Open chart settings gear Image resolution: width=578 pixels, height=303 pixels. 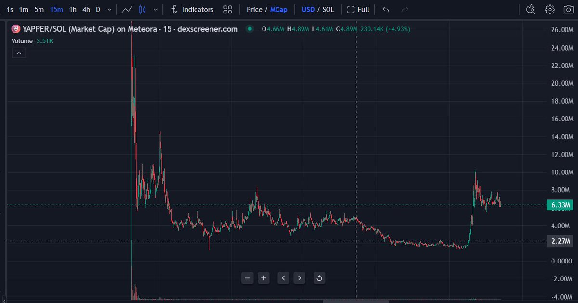(x=550, y=9)
